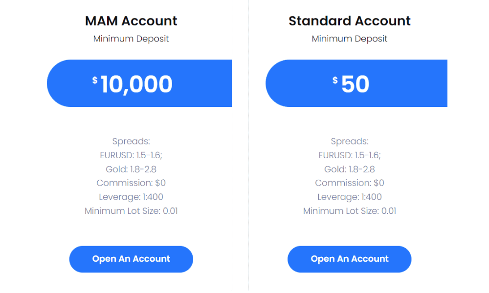The height and width of the screenshot is (293, 489).
Task: Click the Spreads label in MAM Account
Action: pyautogui.click(x=131, y=142)
